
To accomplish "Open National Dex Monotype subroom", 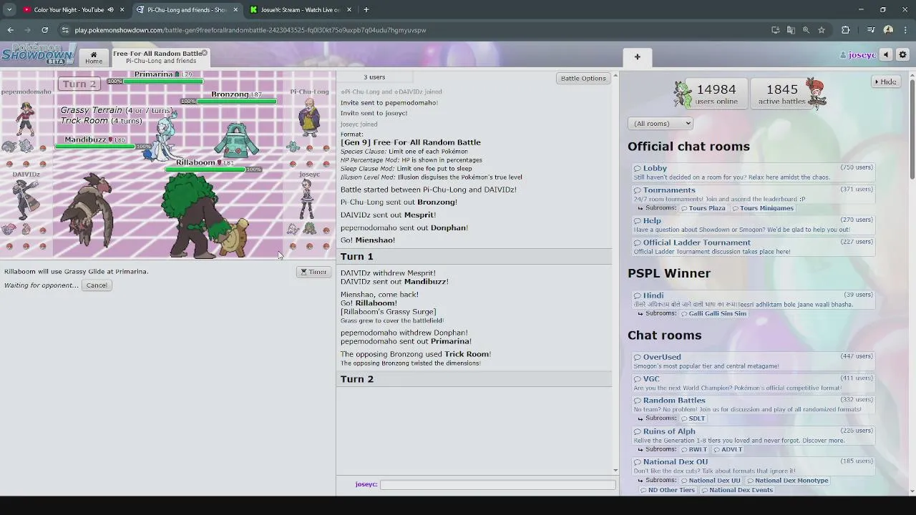I will (x=787, y=481).
